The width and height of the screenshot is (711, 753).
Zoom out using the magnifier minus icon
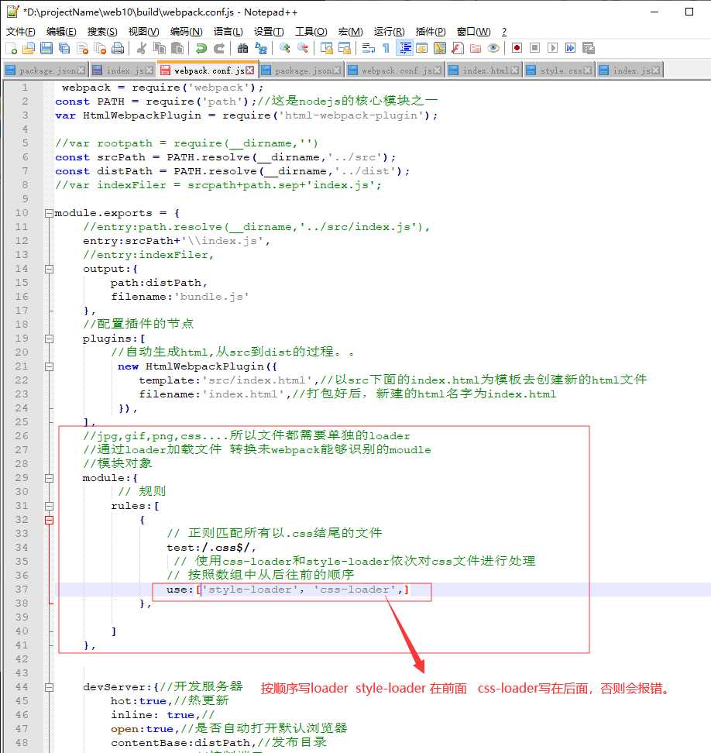tap(303, 48)
